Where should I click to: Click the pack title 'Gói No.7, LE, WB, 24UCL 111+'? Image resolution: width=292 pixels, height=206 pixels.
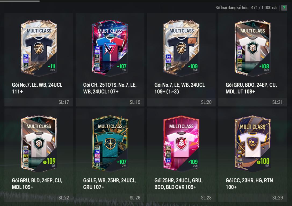coord(37,88)
